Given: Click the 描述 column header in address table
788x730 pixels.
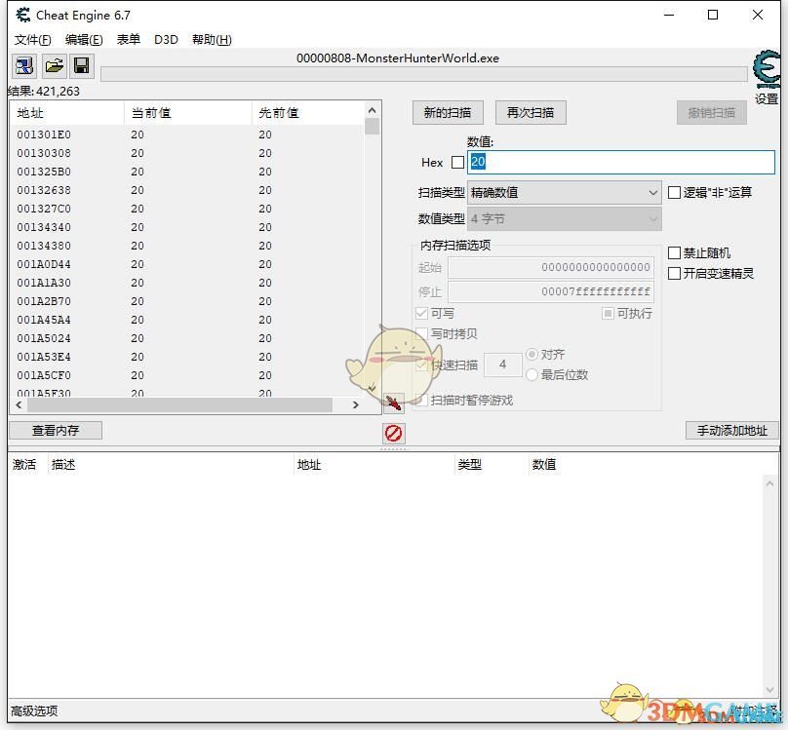Looking at the screenshot, I should tap(171, 464).
